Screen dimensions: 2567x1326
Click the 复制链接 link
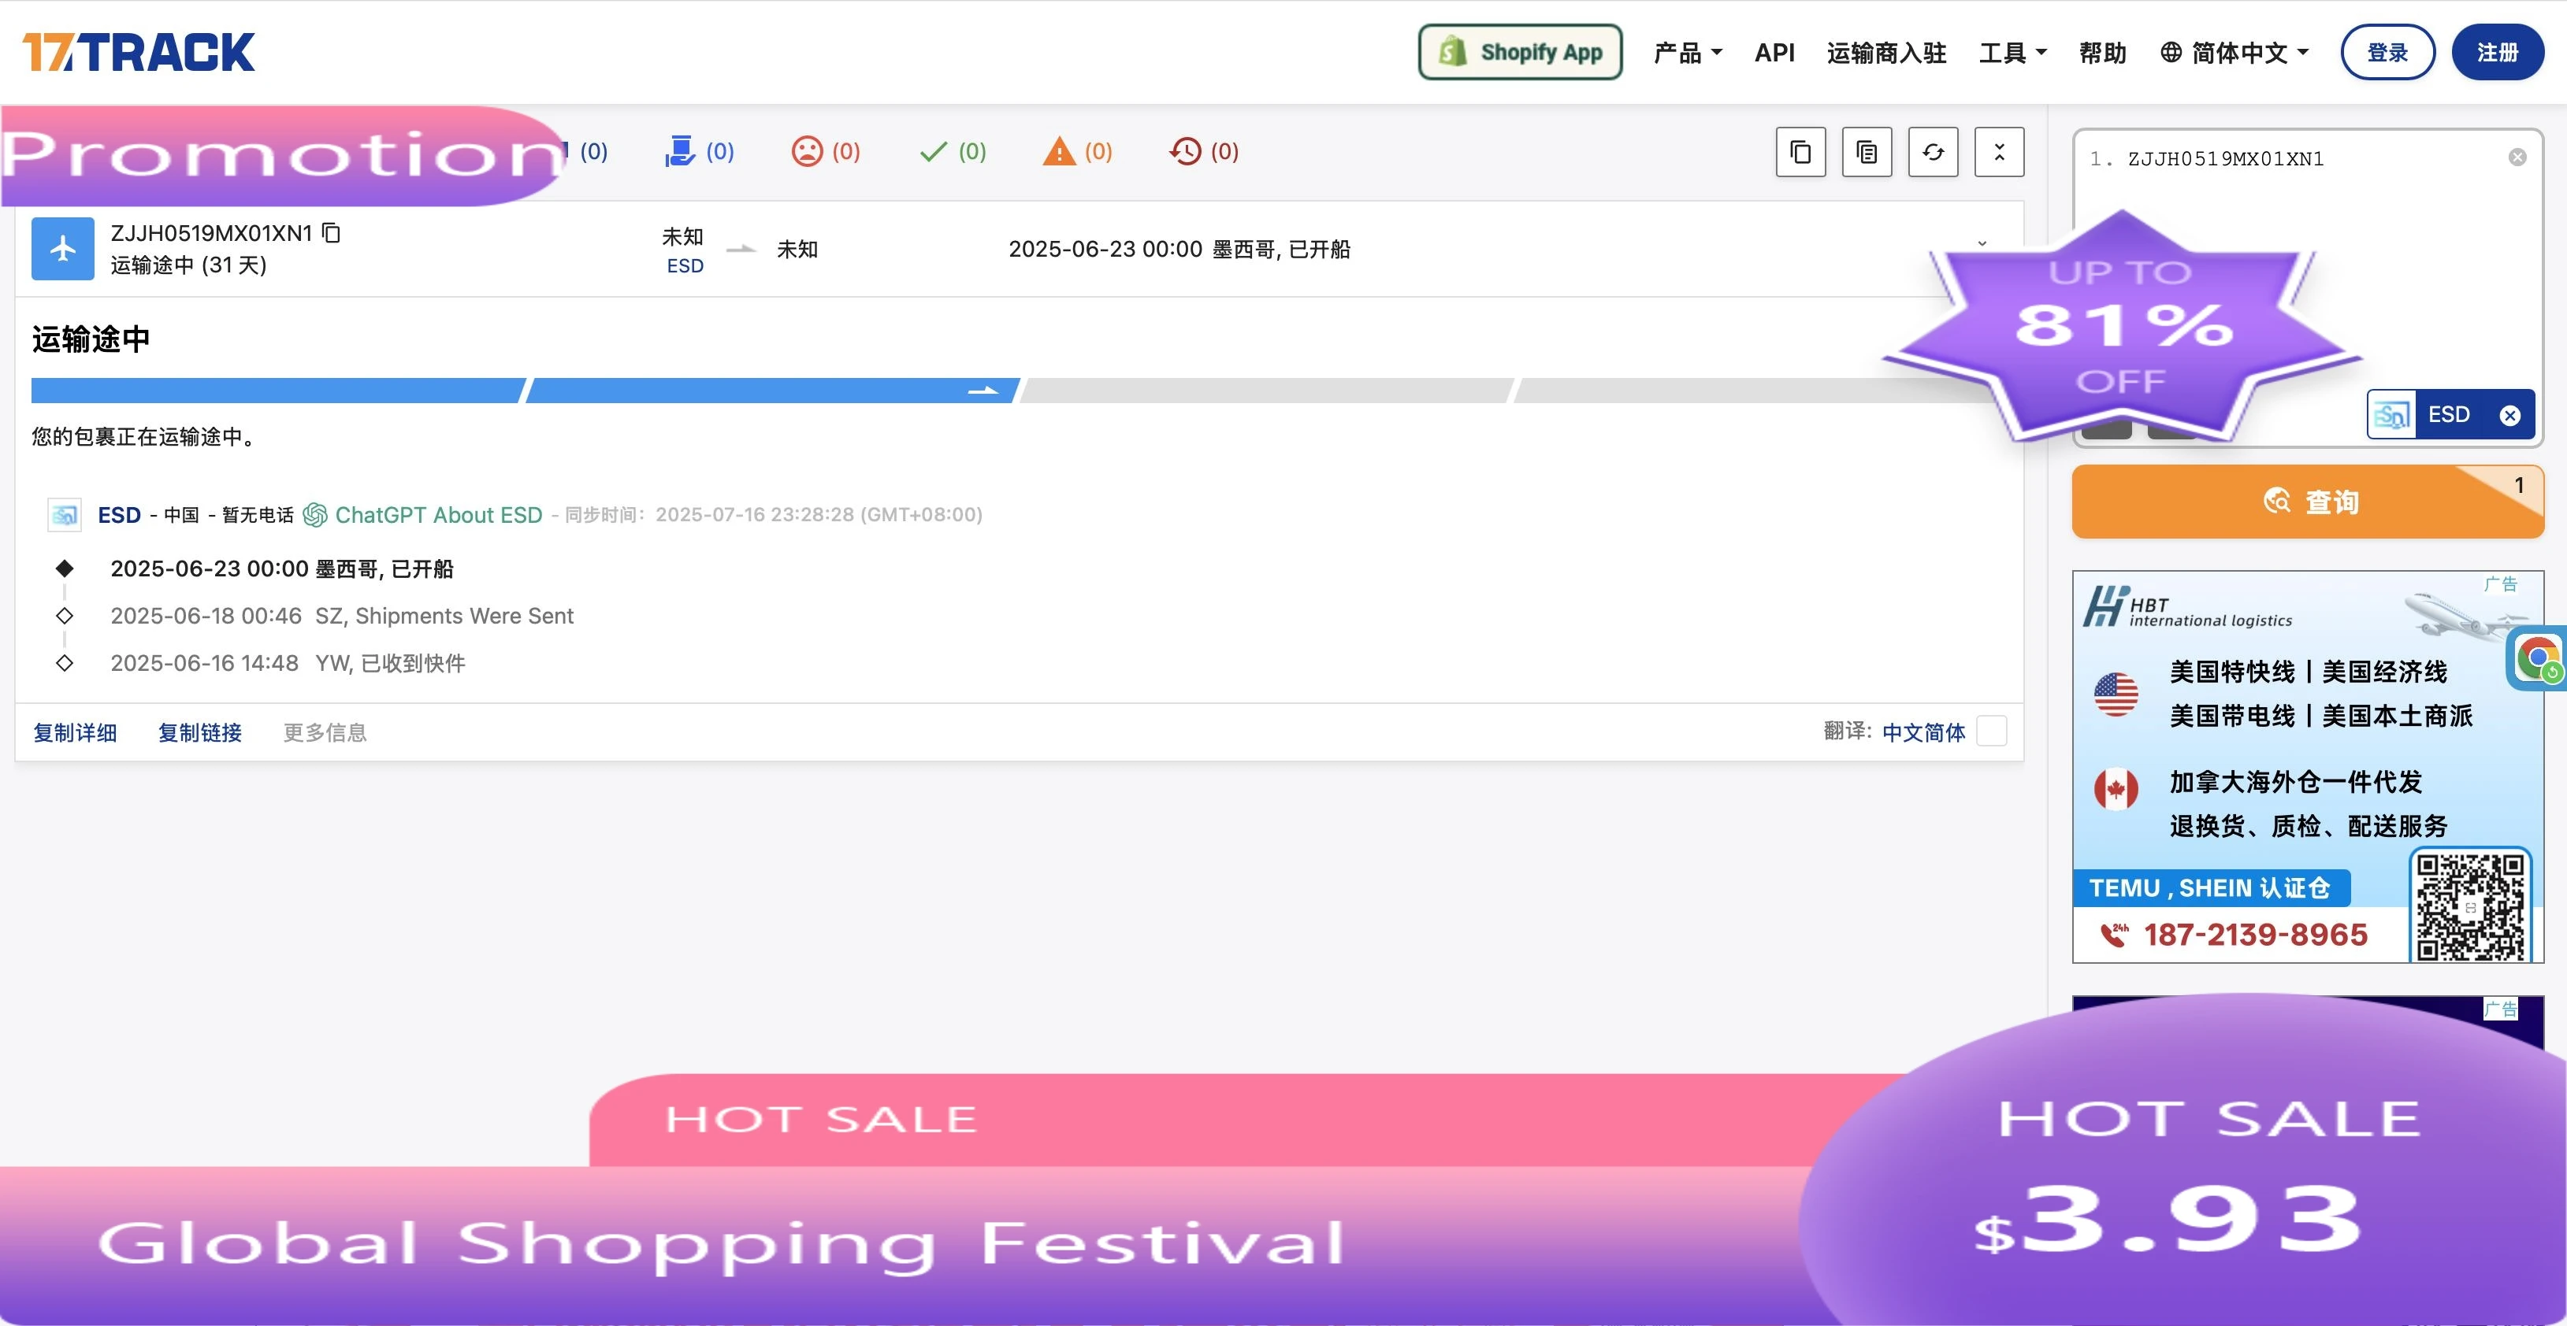pyautogui.click(x=199, y=732)
